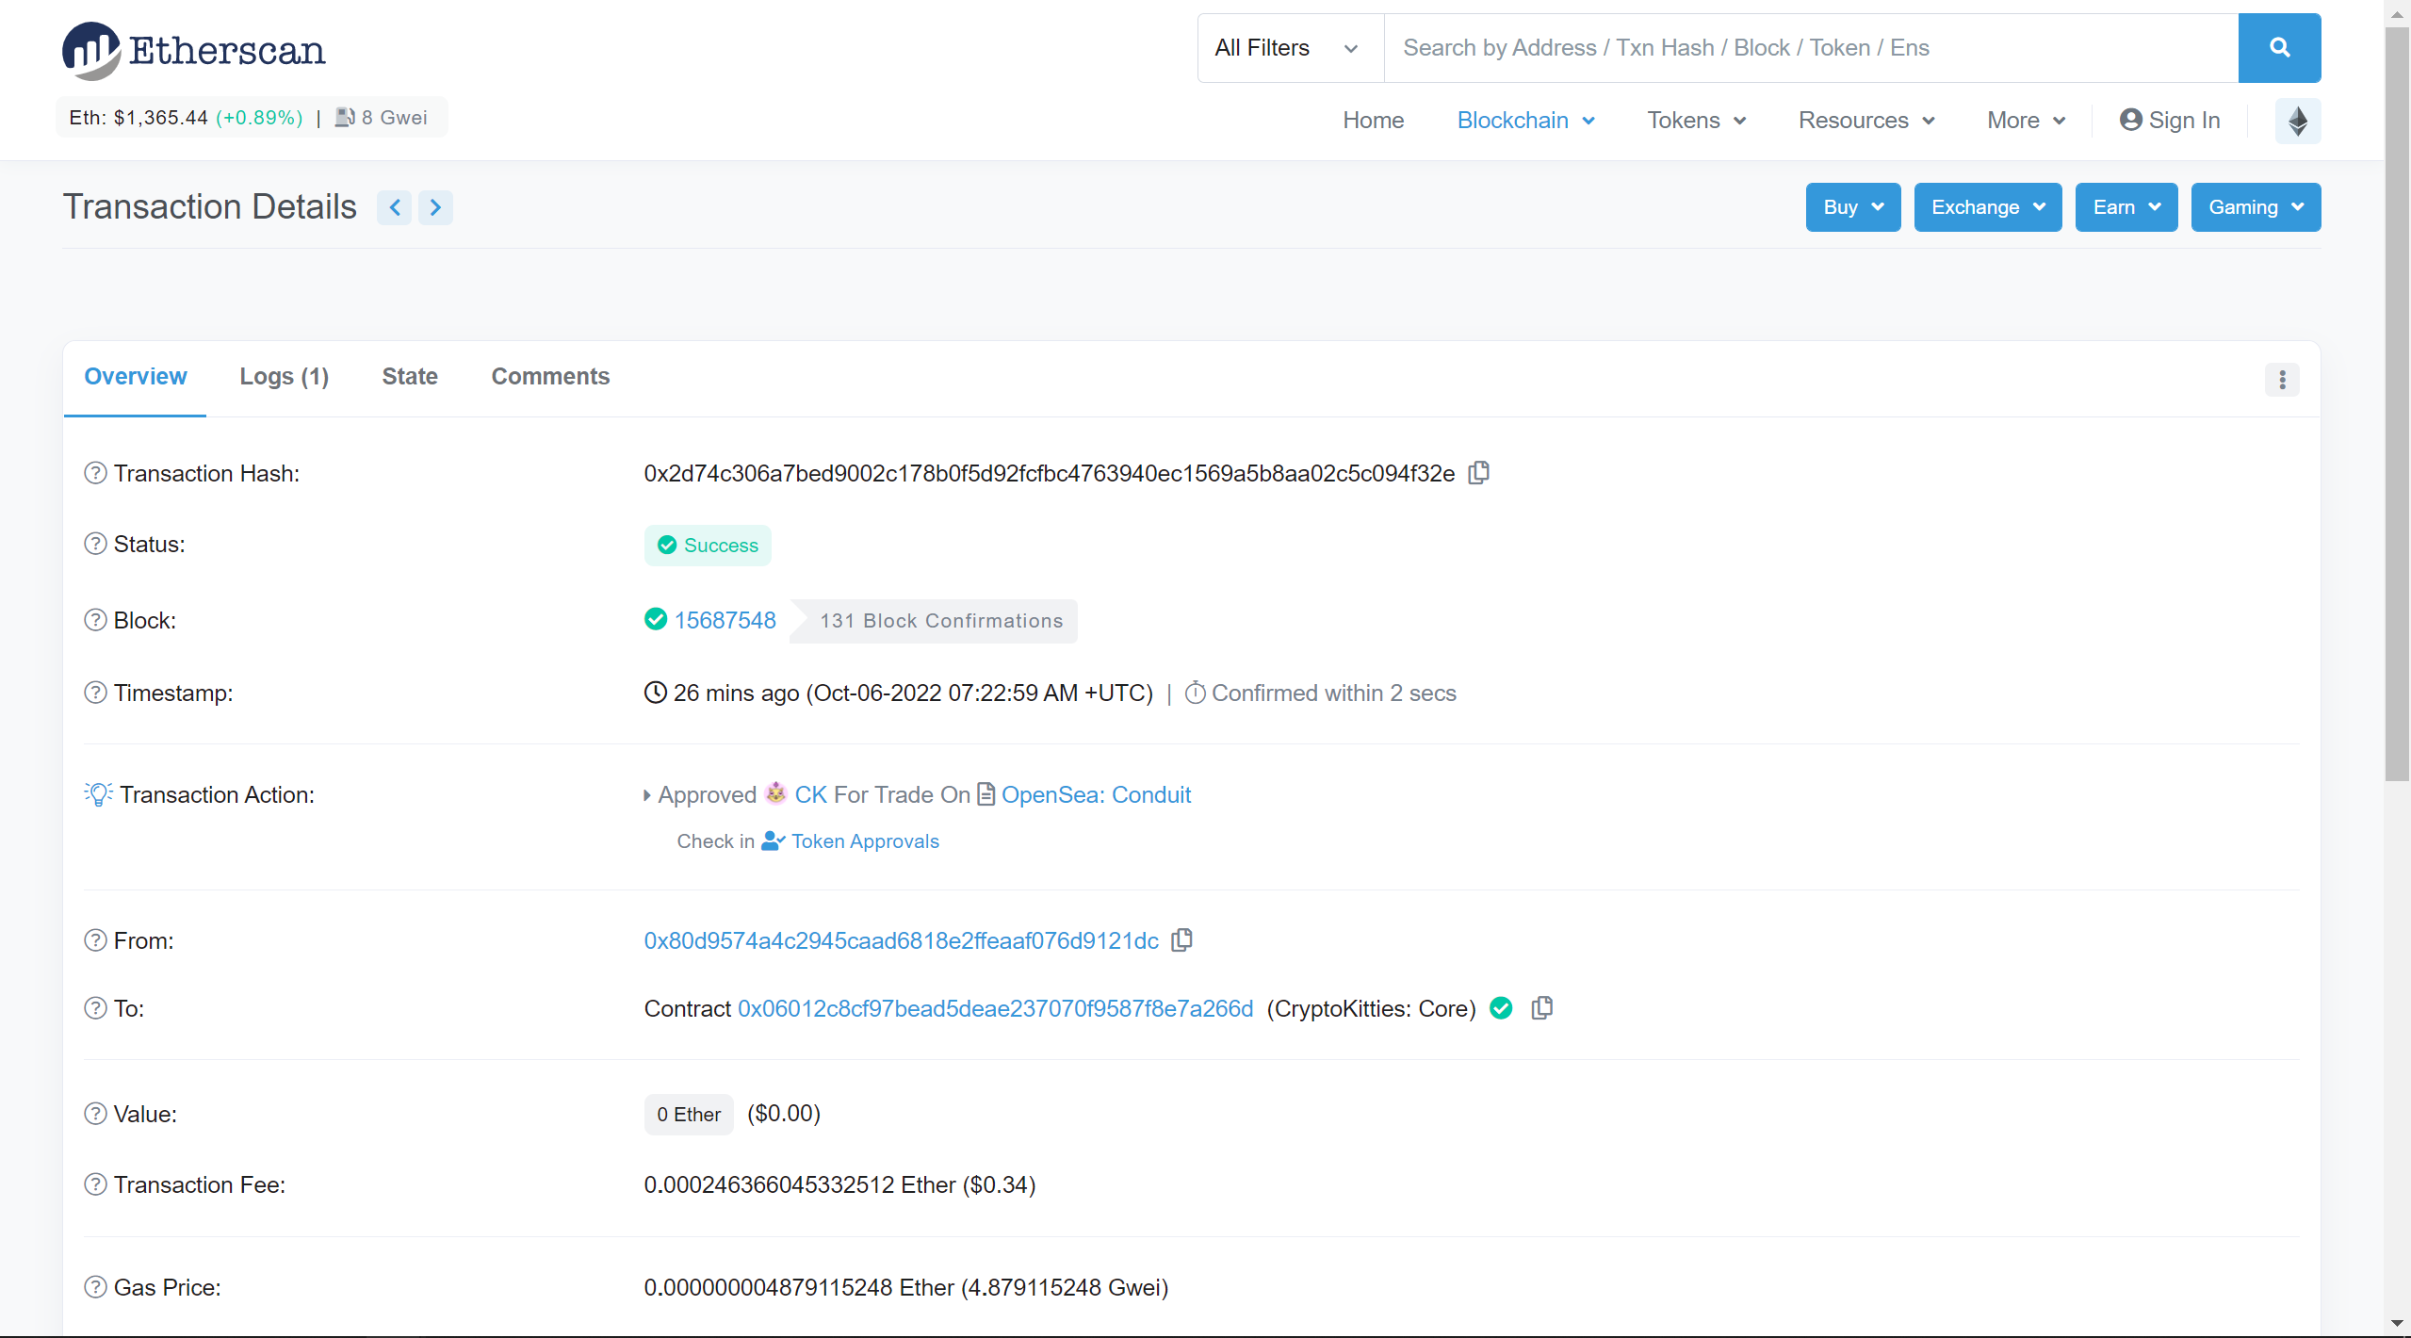Go to the previous transaction arrow
This screenshot has height=1338, width=2411.
(395, 207)
